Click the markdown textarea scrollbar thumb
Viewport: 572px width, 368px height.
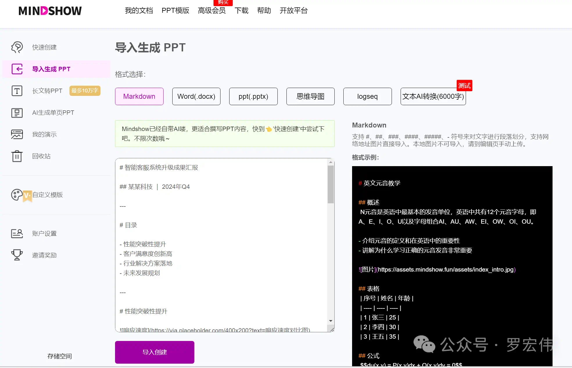click(331, 184)
